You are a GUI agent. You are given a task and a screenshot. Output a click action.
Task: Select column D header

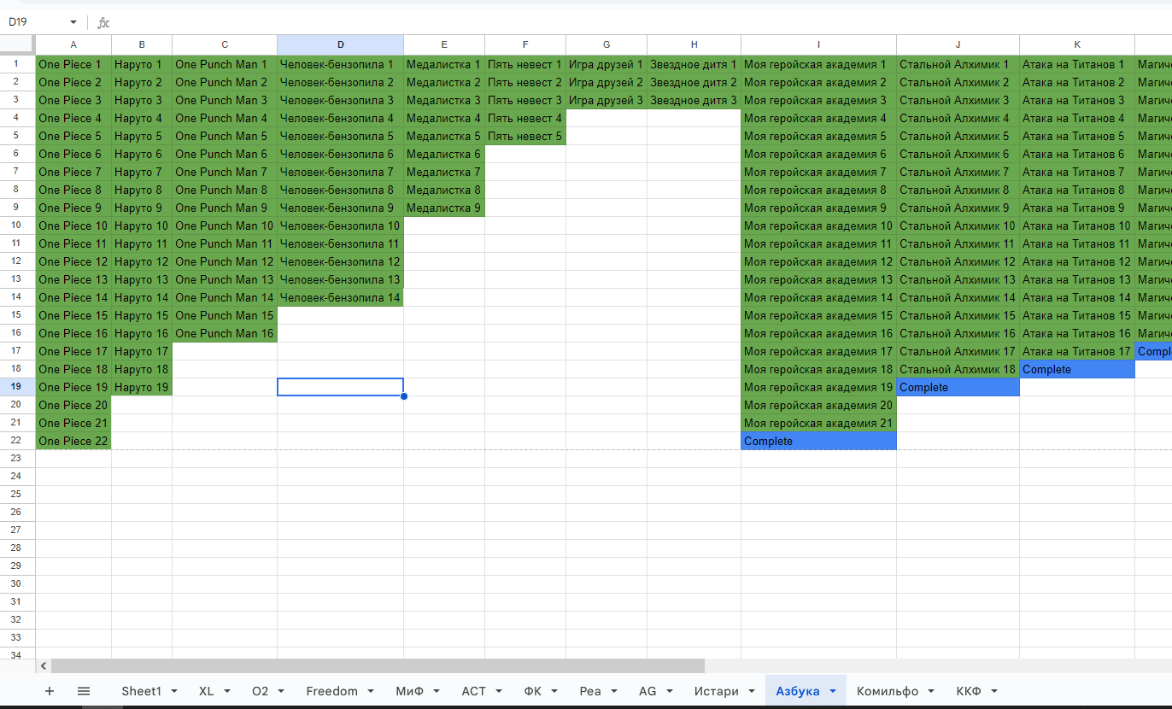[340, 44]
